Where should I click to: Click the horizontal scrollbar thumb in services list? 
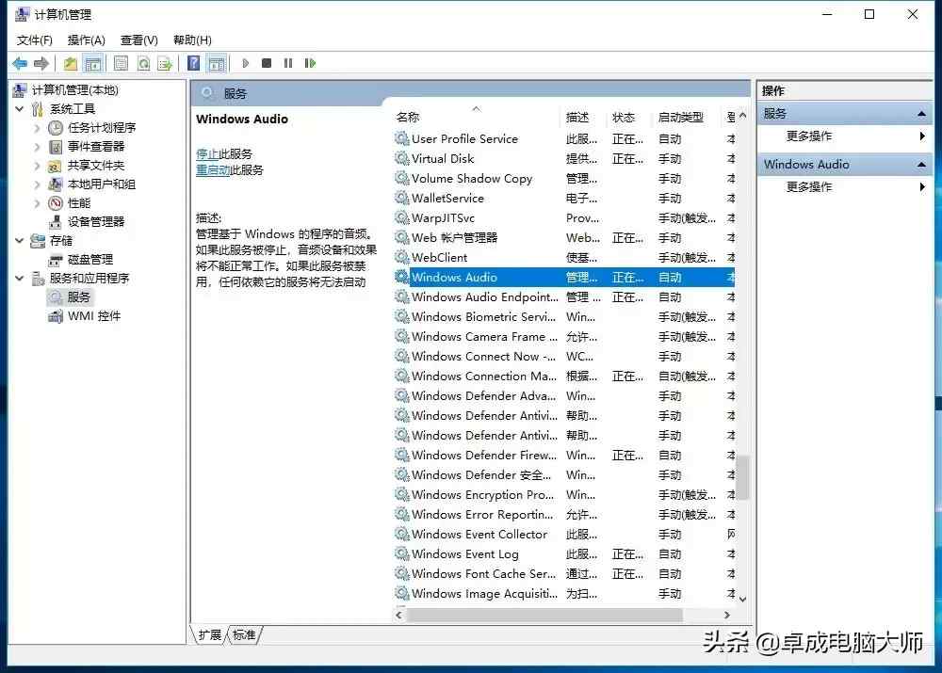544,616
